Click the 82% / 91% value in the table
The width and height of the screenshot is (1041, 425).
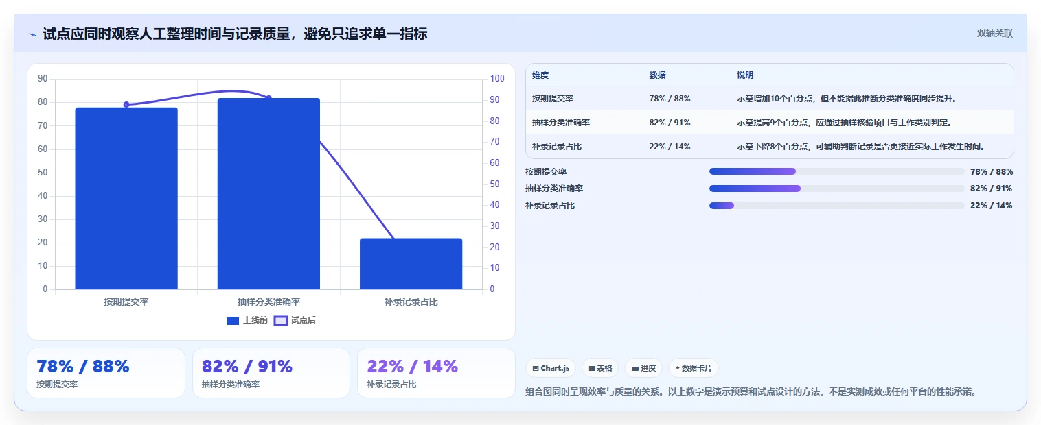[x=670, y=123]
